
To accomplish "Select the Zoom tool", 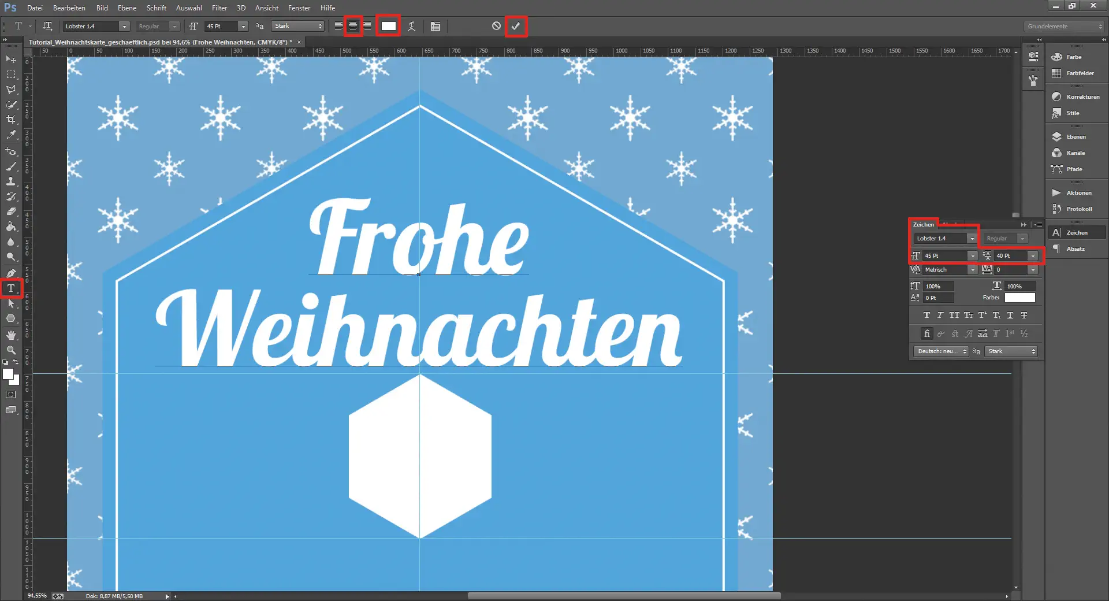I will (x=10, y=350).
